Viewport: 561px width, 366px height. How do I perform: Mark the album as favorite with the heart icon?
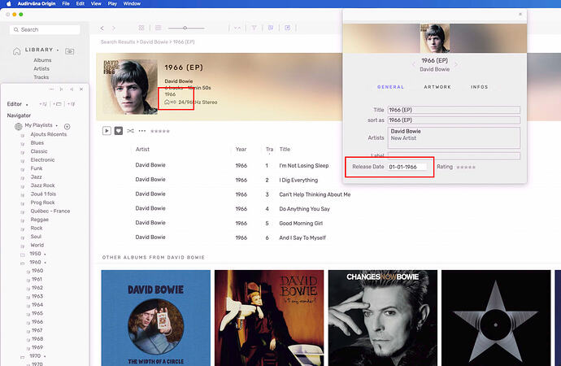pos(118,130)
